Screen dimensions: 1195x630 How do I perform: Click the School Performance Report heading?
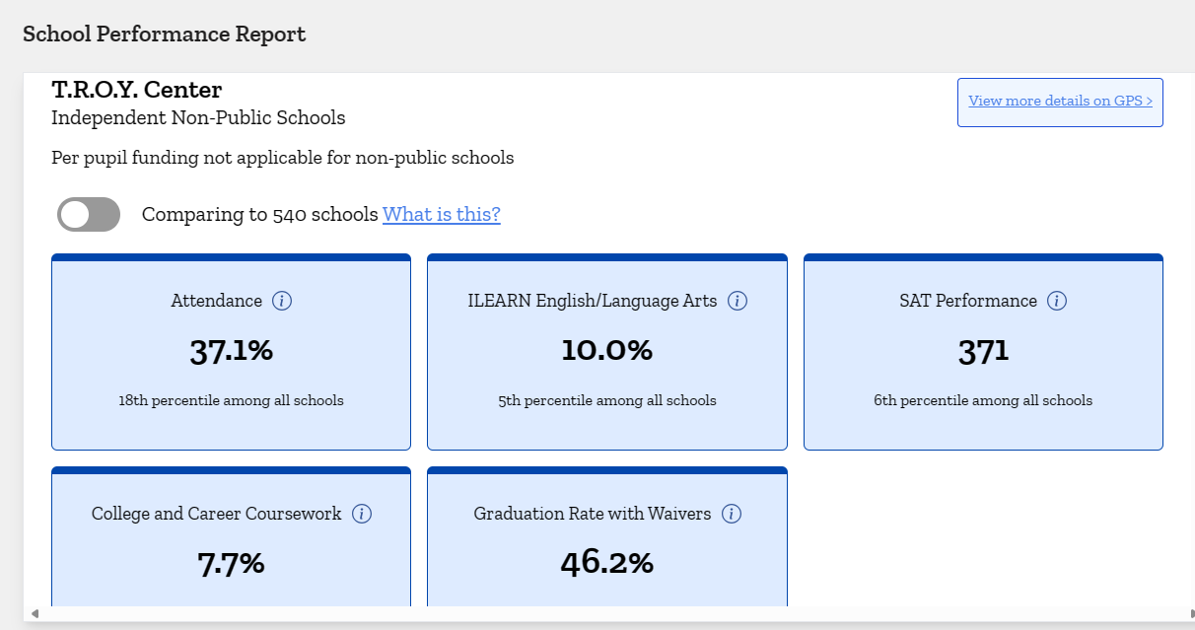click(164, 35)
